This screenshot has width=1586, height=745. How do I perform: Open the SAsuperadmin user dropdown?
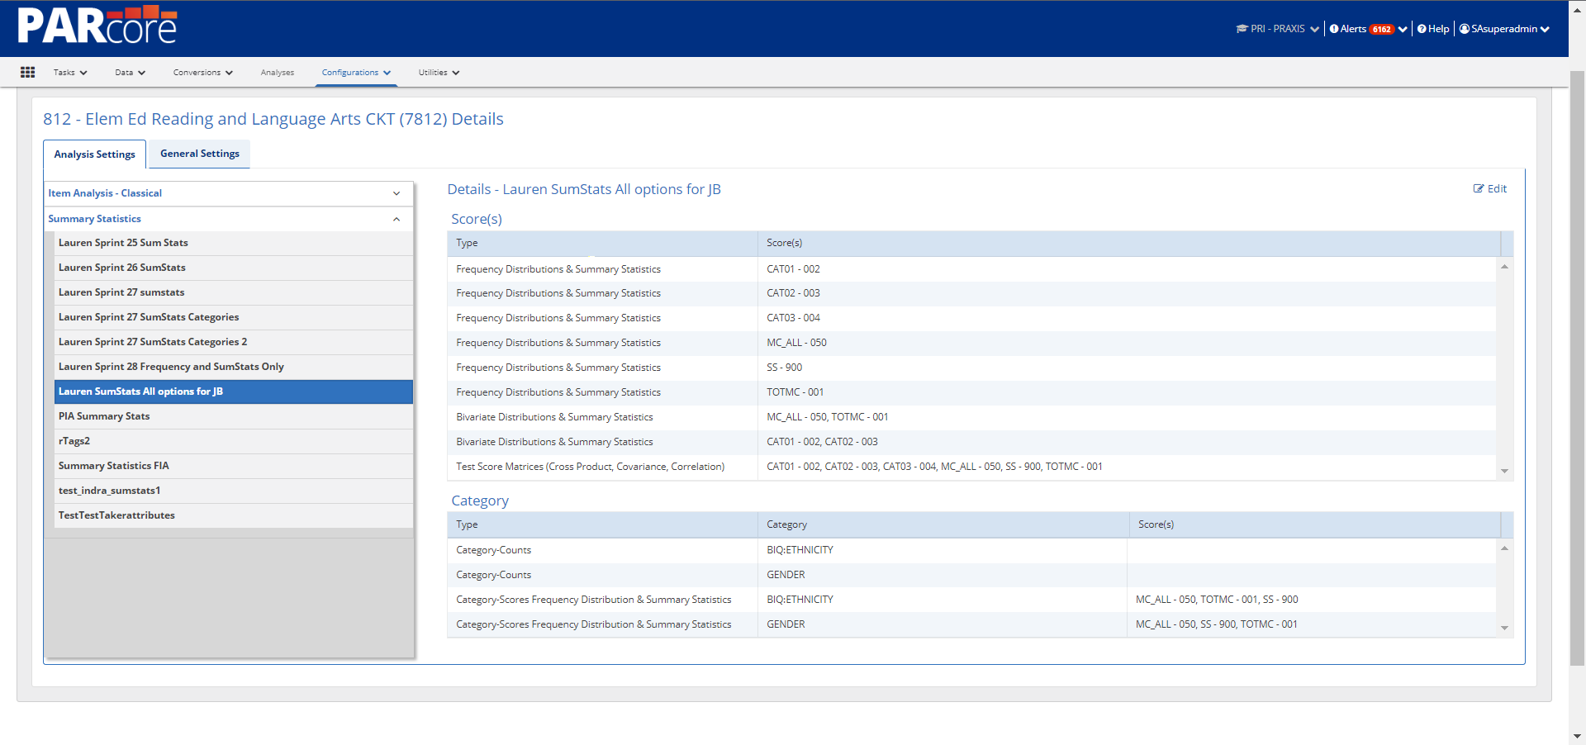tap(1504, 29)
